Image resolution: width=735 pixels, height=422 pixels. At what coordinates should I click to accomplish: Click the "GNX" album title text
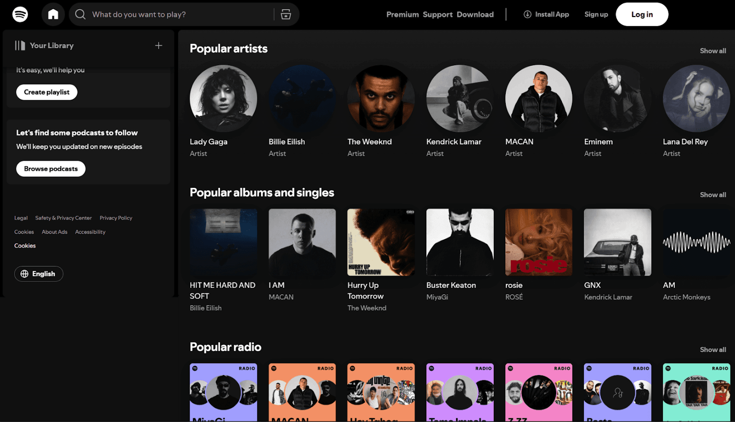point(593,285)
